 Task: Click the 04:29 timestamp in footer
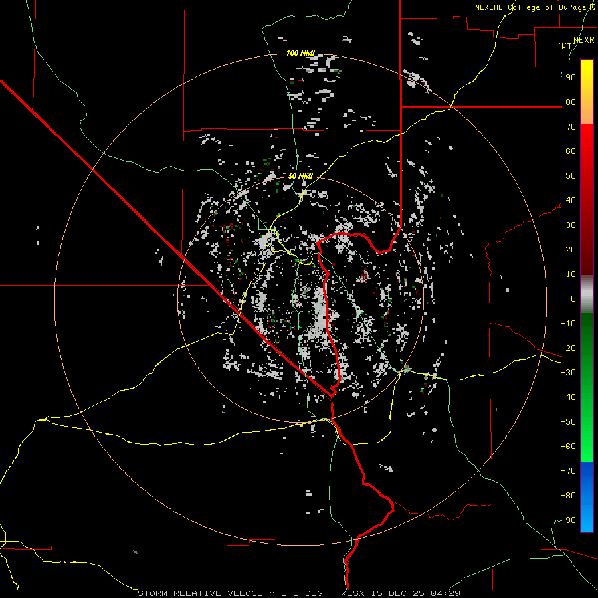445,593
